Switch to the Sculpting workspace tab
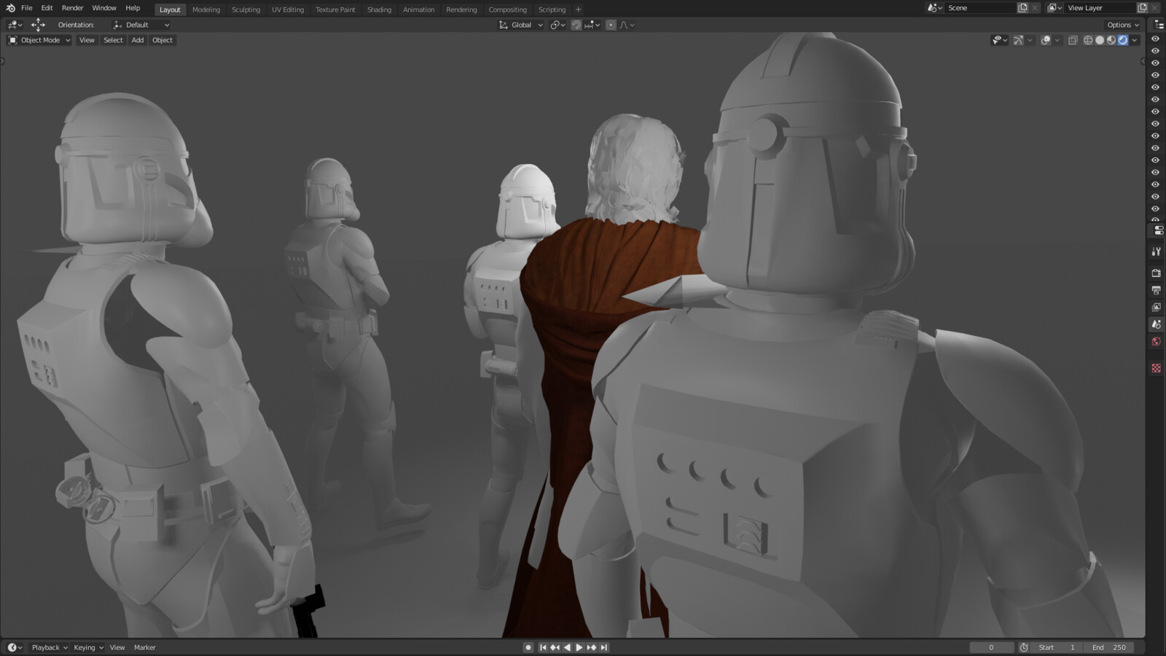Viewport: 1166px width, 656px height. (x=246, y=9)
